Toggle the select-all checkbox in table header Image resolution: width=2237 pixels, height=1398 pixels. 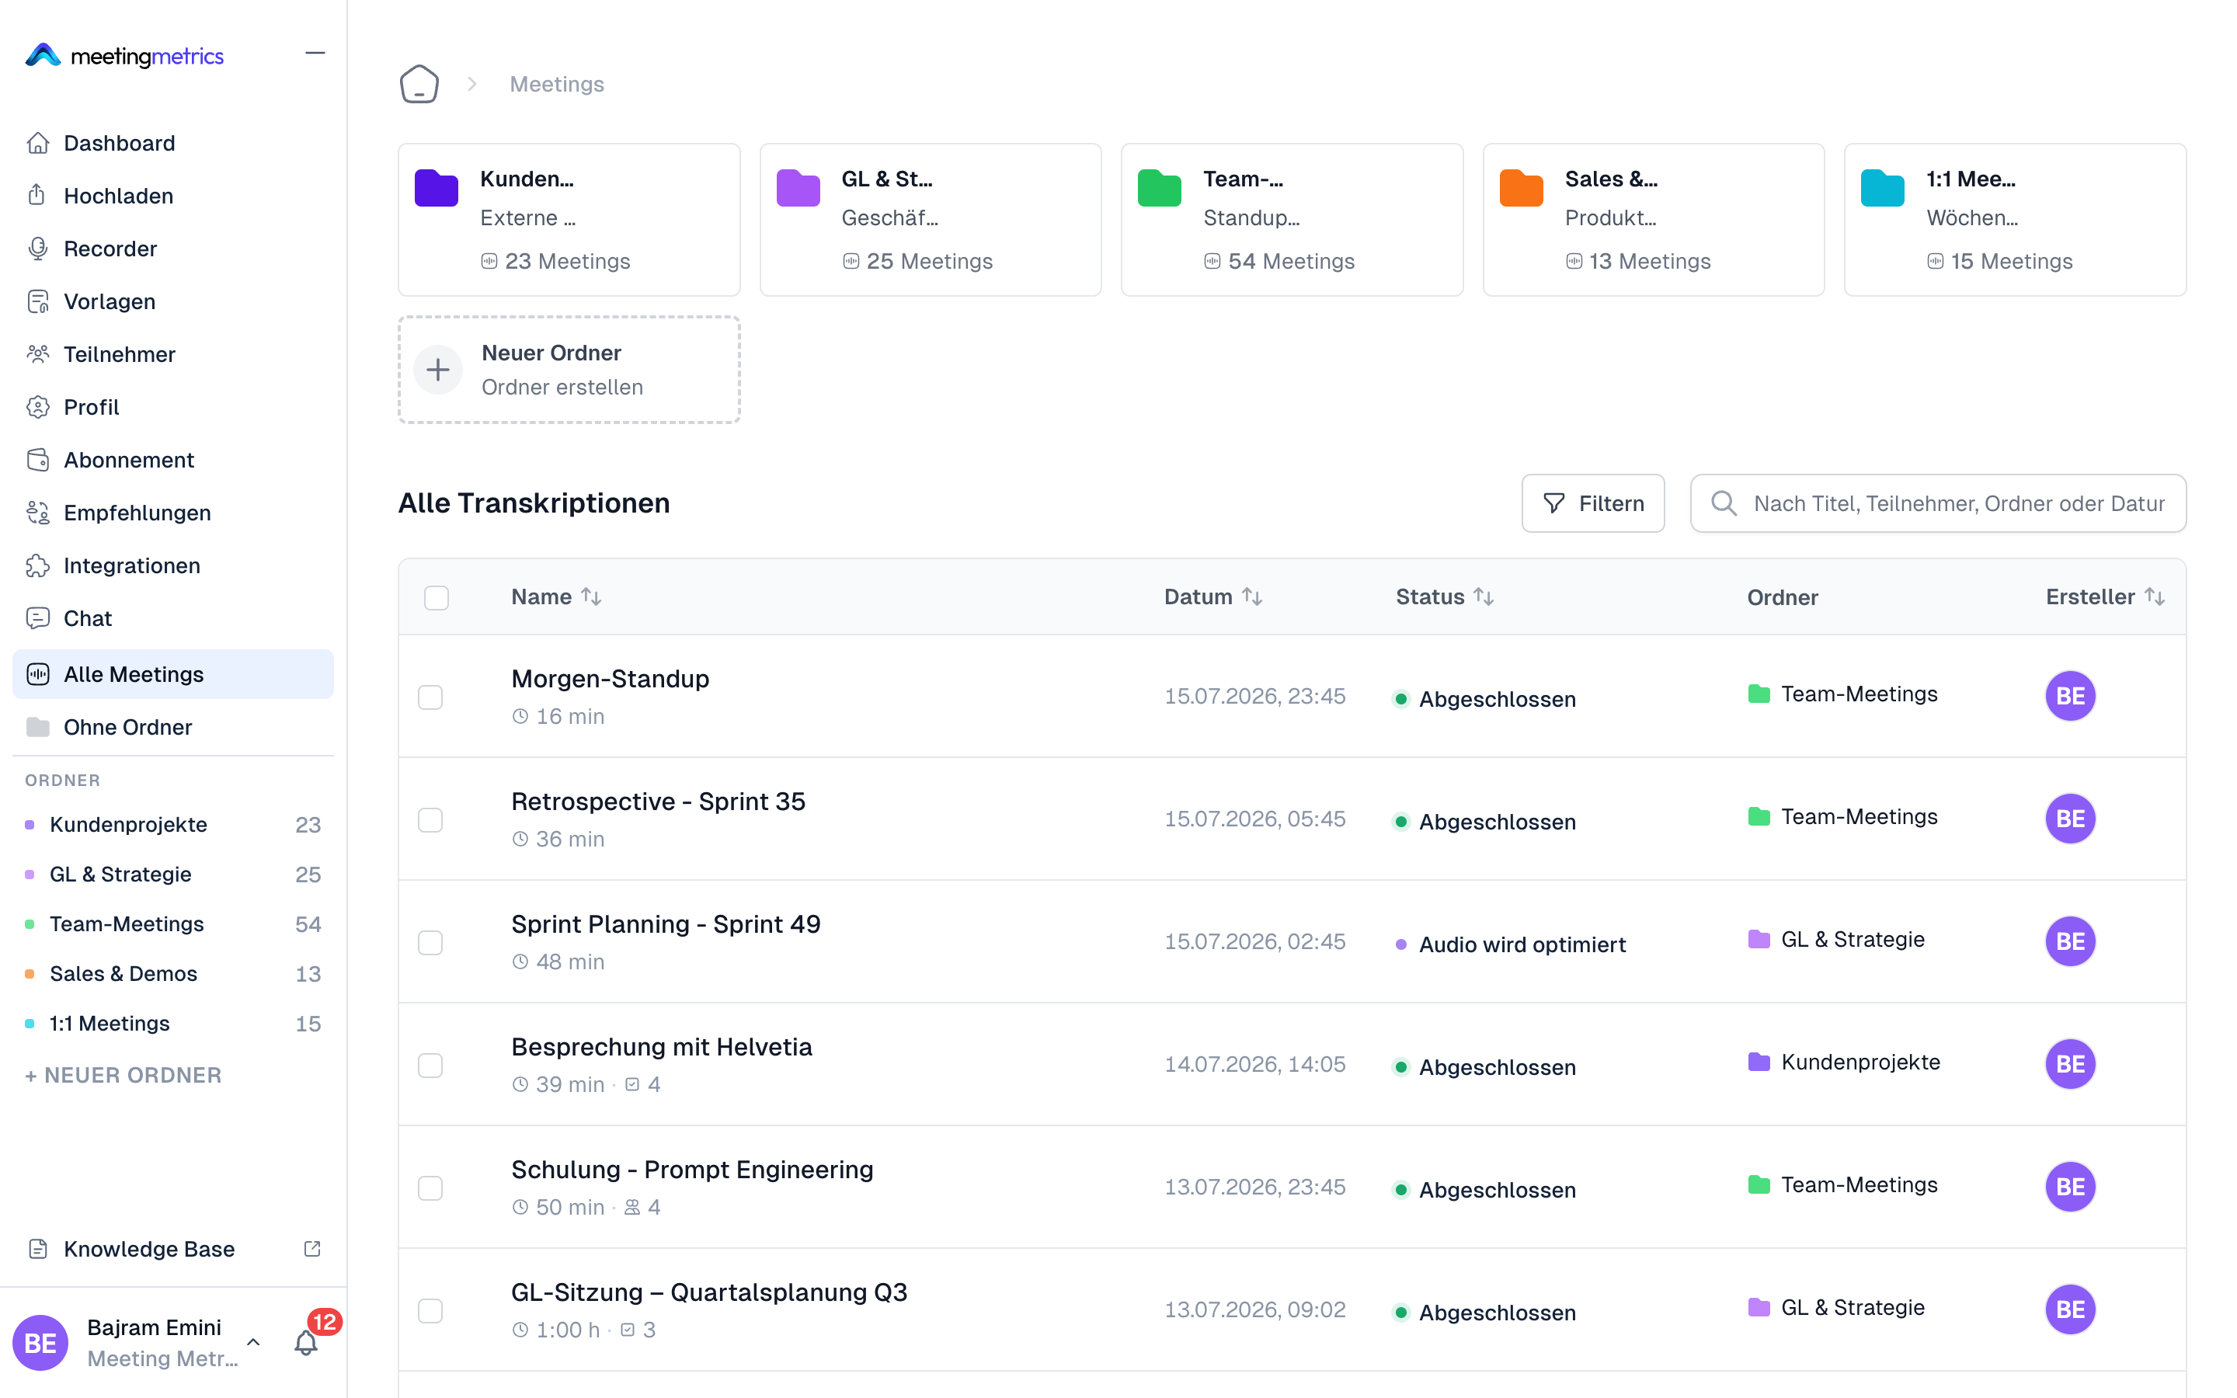pyautogui.click(x=437, y=597)
